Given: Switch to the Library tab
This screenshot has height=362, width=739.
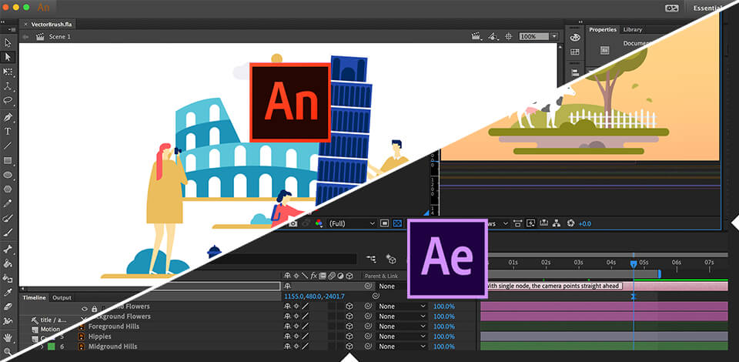Looking at the screenshot, I should [x=633, y=29].
